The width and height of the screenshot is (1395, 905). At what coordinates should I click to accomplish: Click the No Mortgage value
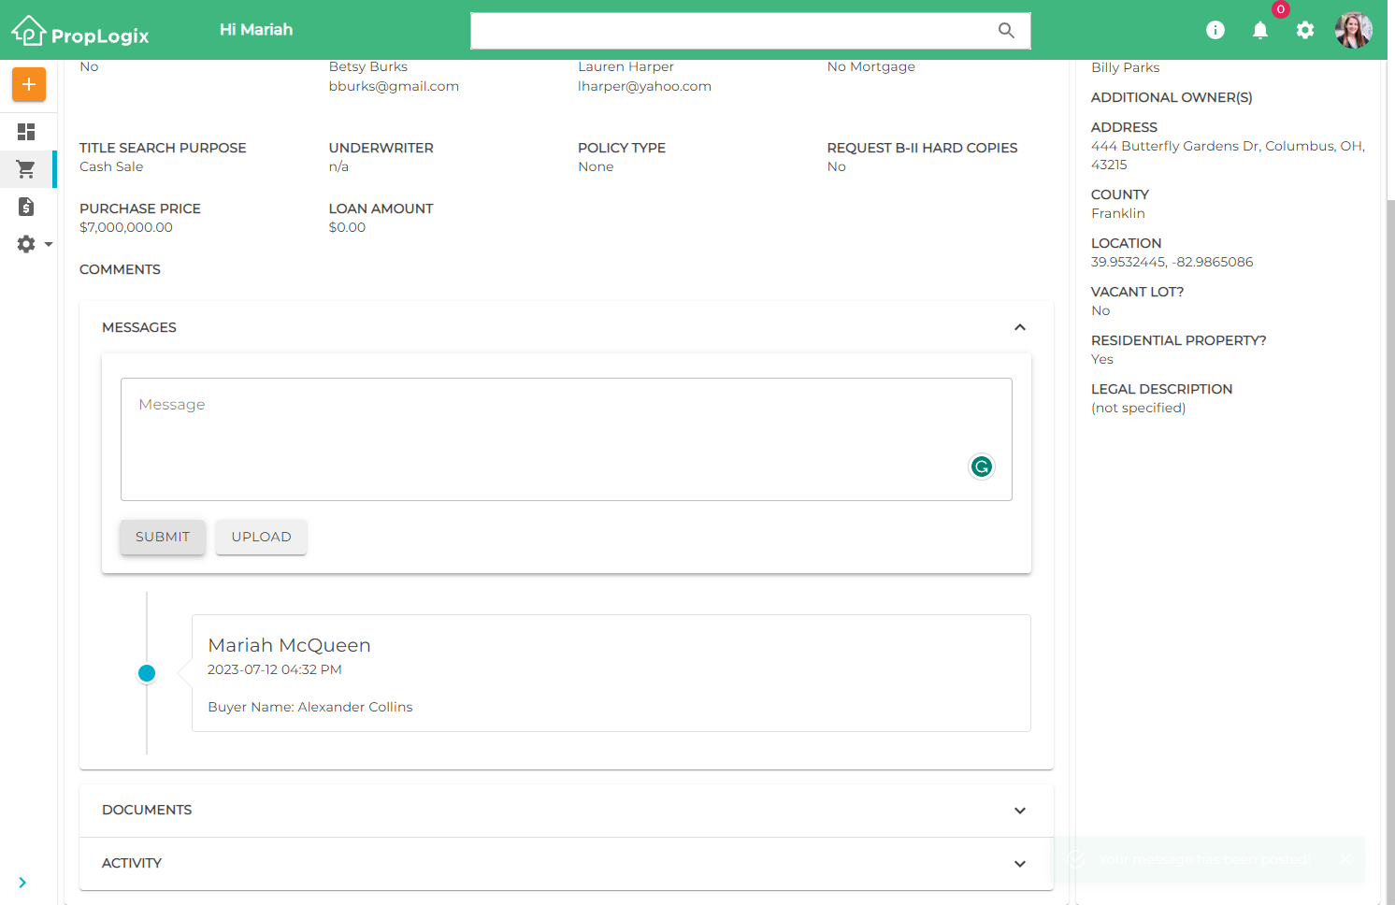click(x=871, y=66)
